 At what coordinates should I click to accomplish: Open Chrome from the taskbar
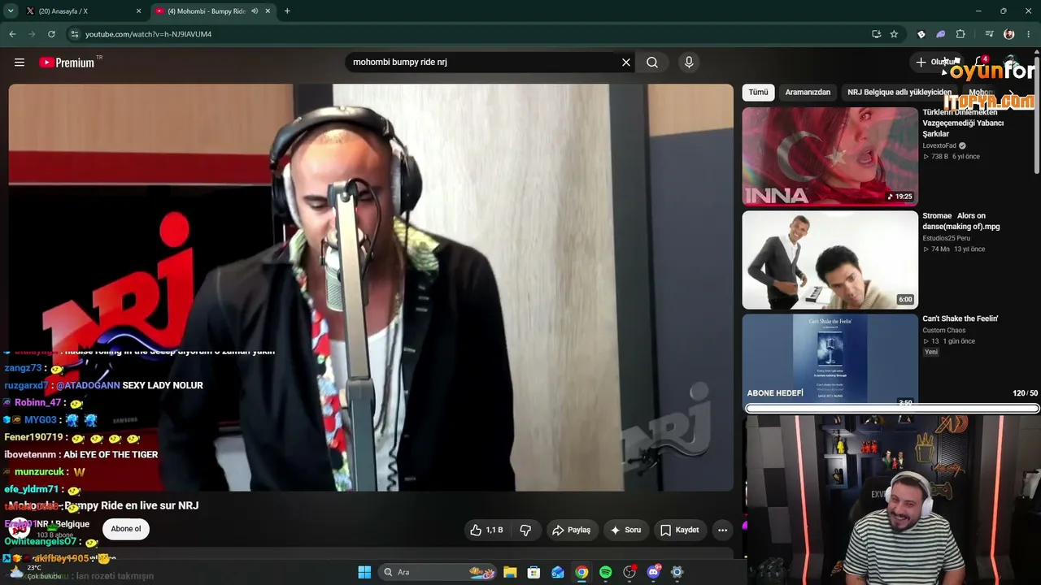[581, 572]
